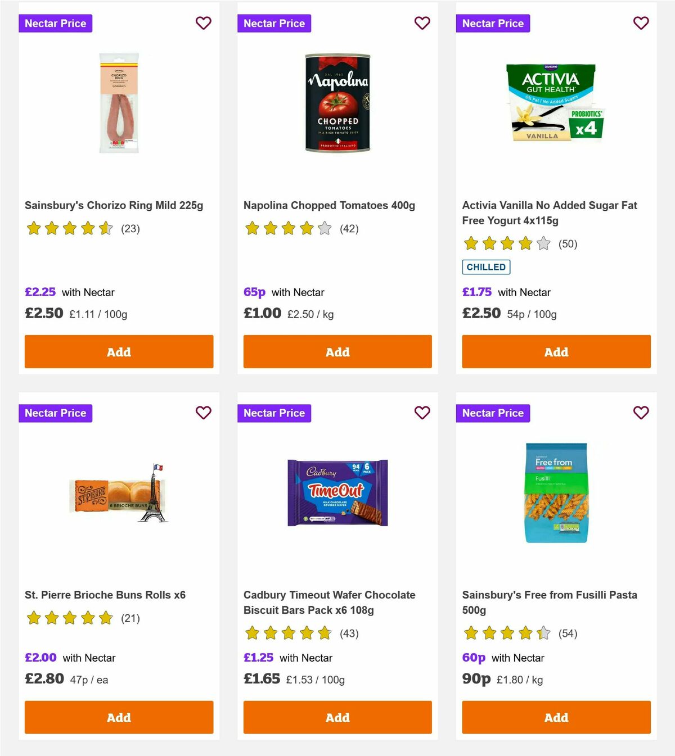The image size is (675, 756).
Task: Favourite the St. Pierre Brioche Buns
Action: (203, 413)
